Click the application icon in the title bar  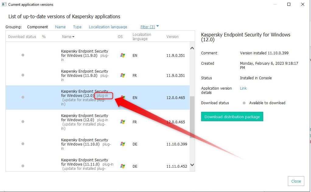4,4
